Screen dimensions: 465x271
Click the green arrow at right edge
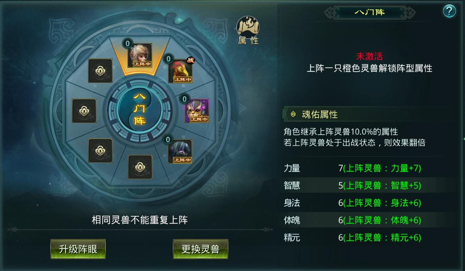tap(463, 139)
